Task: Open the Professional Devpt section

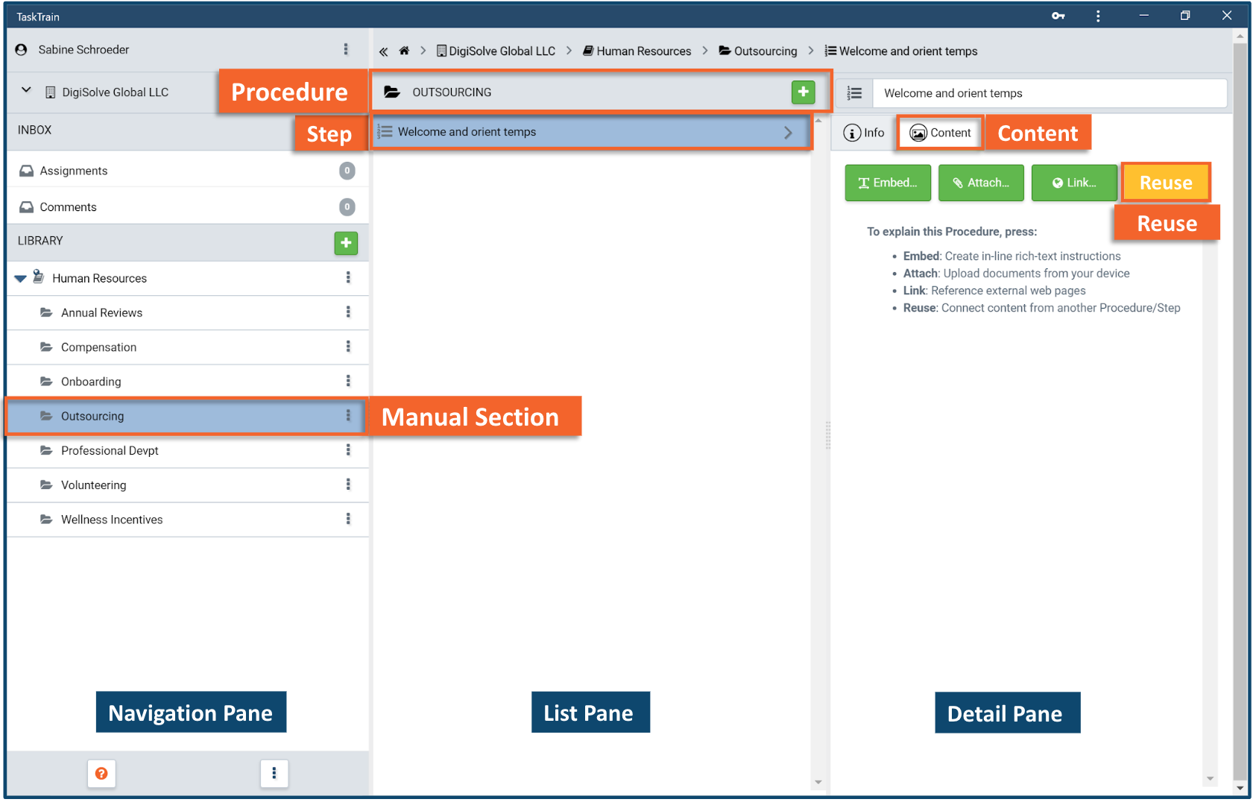Action: 110,450
